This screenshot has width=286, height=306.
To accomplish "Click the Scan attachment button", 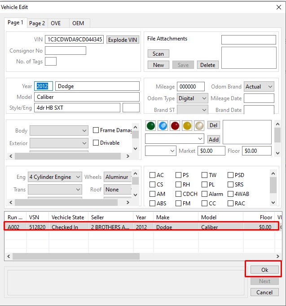I will point(158,54).
